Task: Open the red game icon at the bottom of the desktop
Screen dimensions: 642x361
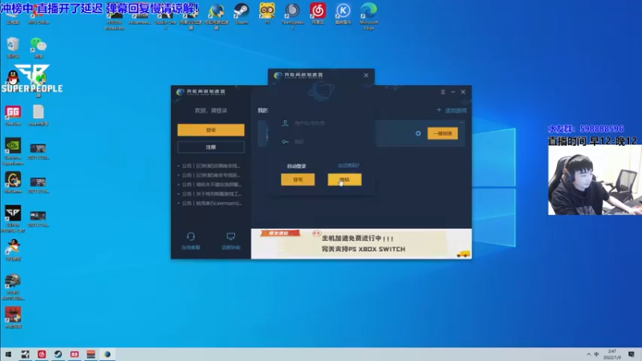Action: 13,318
